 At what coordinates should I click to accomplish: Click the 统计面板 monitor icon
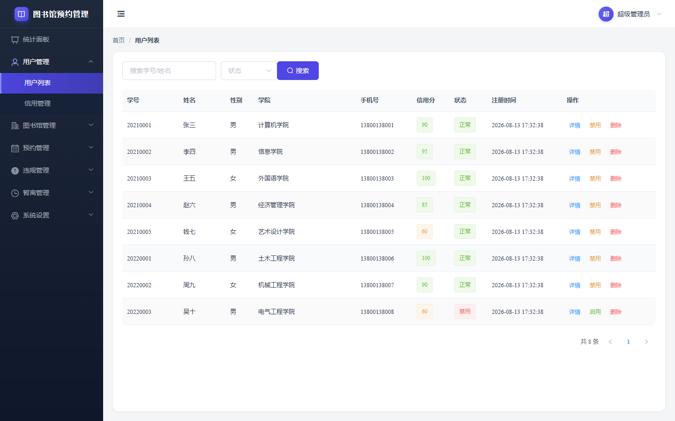15,40
